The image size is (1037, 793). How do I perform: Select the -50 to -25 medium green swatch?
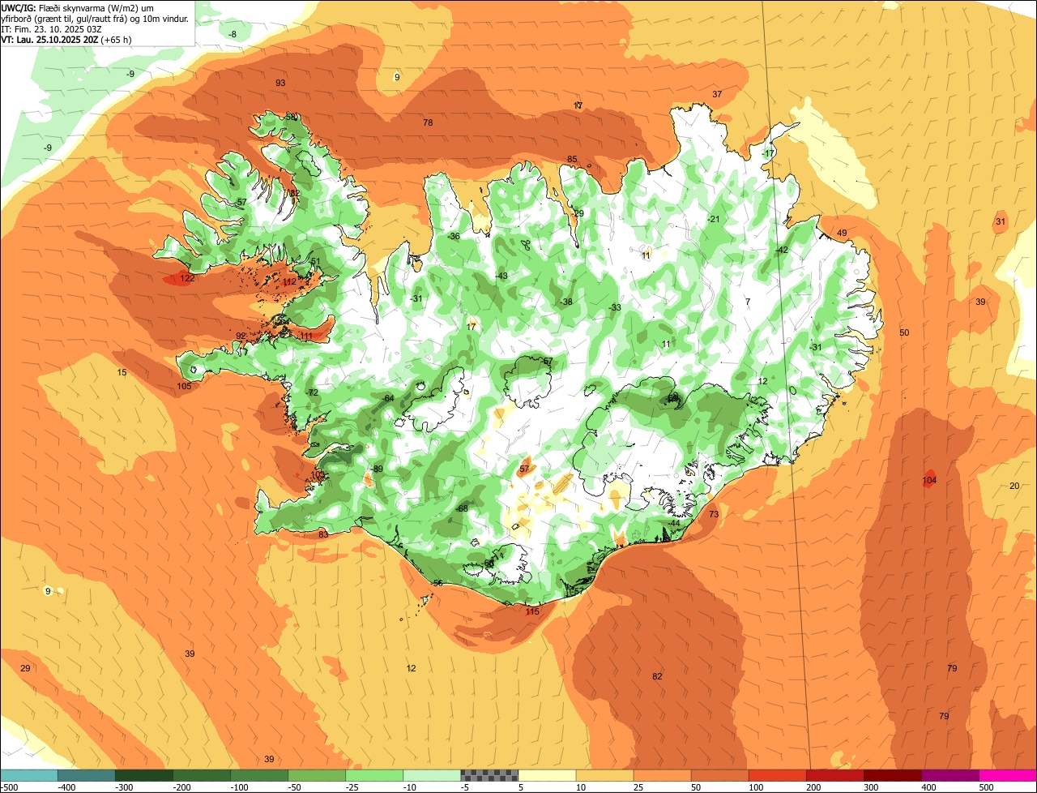pos(317,775)
